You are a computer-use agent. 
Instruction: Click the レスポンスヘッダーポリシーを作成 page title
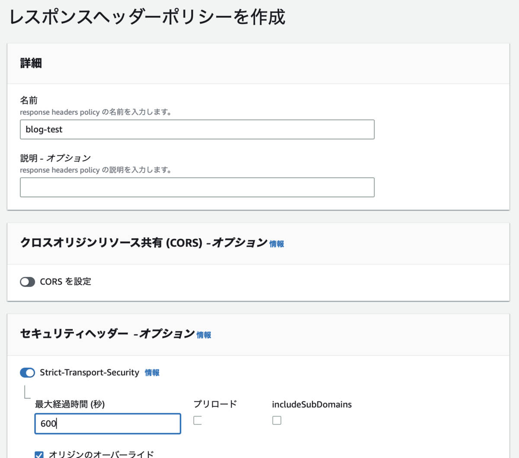(x=147, y=17)
